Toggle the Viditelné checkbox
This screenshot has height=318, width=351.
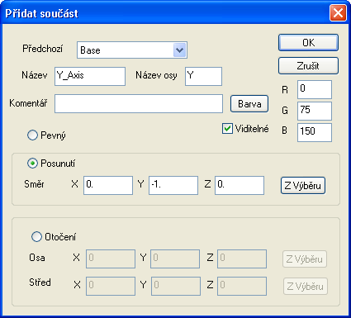click(227, 129)
